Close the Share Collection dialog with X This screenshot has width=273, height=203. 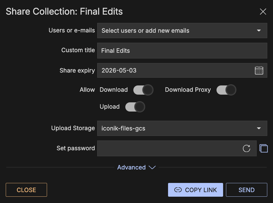click(x=263, y=11)
